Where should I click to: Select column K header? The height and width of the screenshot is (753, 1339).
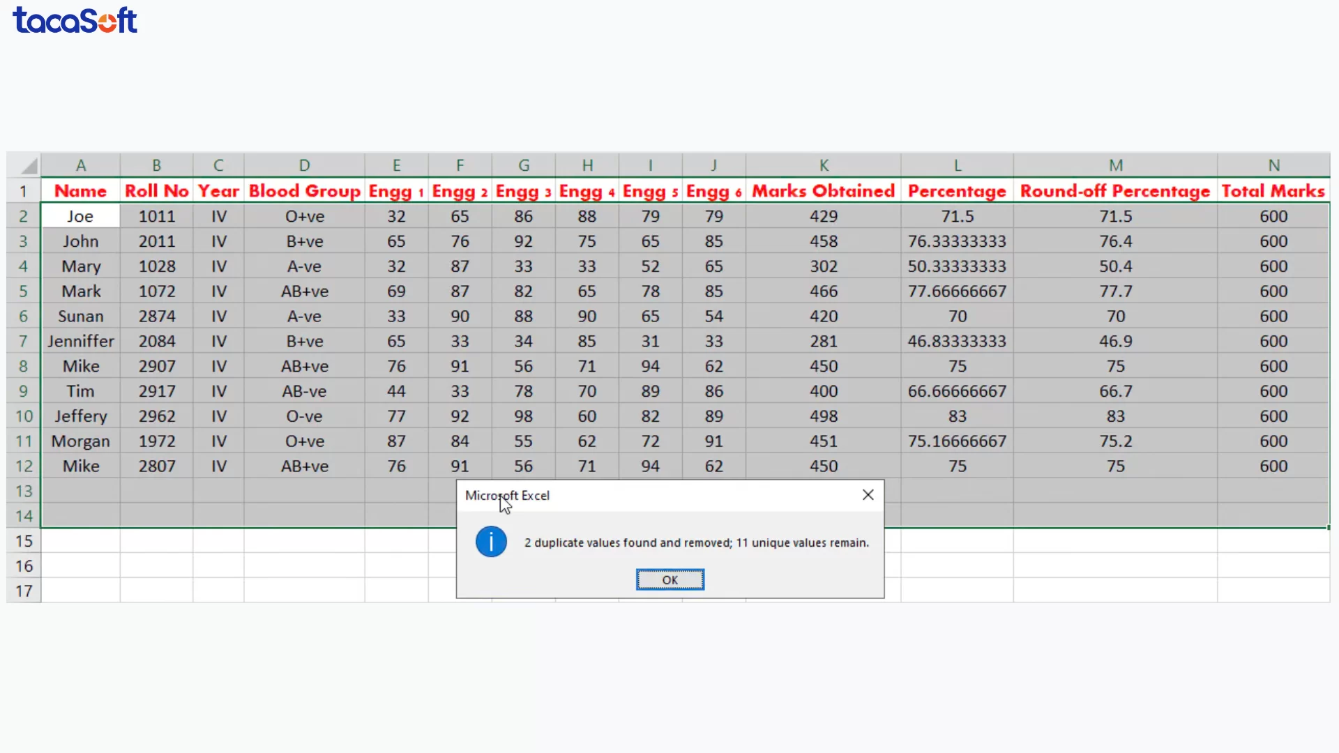coord(824,165)
